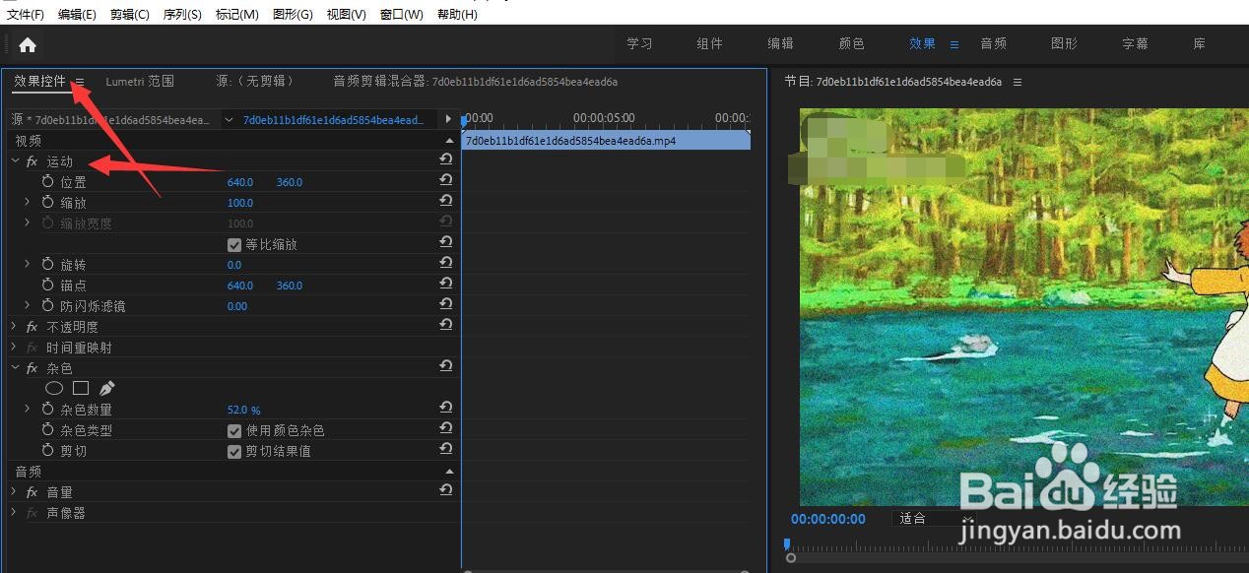This screenshot has width=1249, height=573.
Task: Toggle animation stopwatch for 缩放
Action: tap(47, 202)
